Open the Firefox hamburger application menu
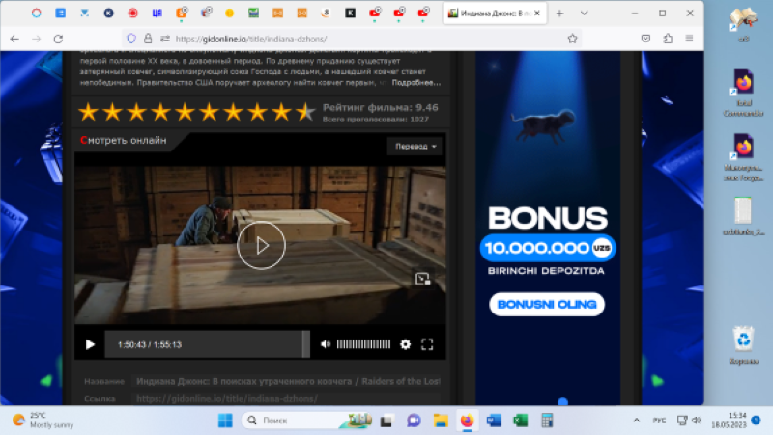The height and width of the screenshot is (435, 773). tap(690, 39)
